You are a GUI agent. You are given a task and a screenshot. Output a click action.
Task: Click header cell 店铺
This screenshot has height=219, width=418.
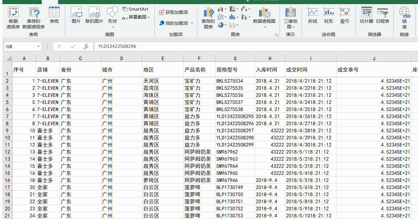(x=48, y=70)
